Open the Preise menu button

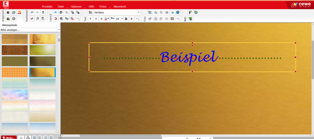click(103, 7)
